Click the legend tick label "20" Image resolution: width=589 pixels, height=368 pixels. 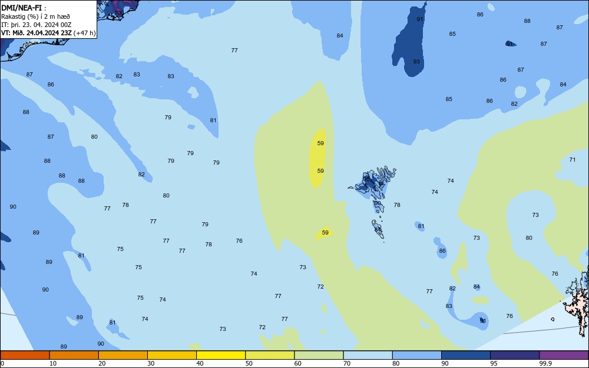[102, 363]
